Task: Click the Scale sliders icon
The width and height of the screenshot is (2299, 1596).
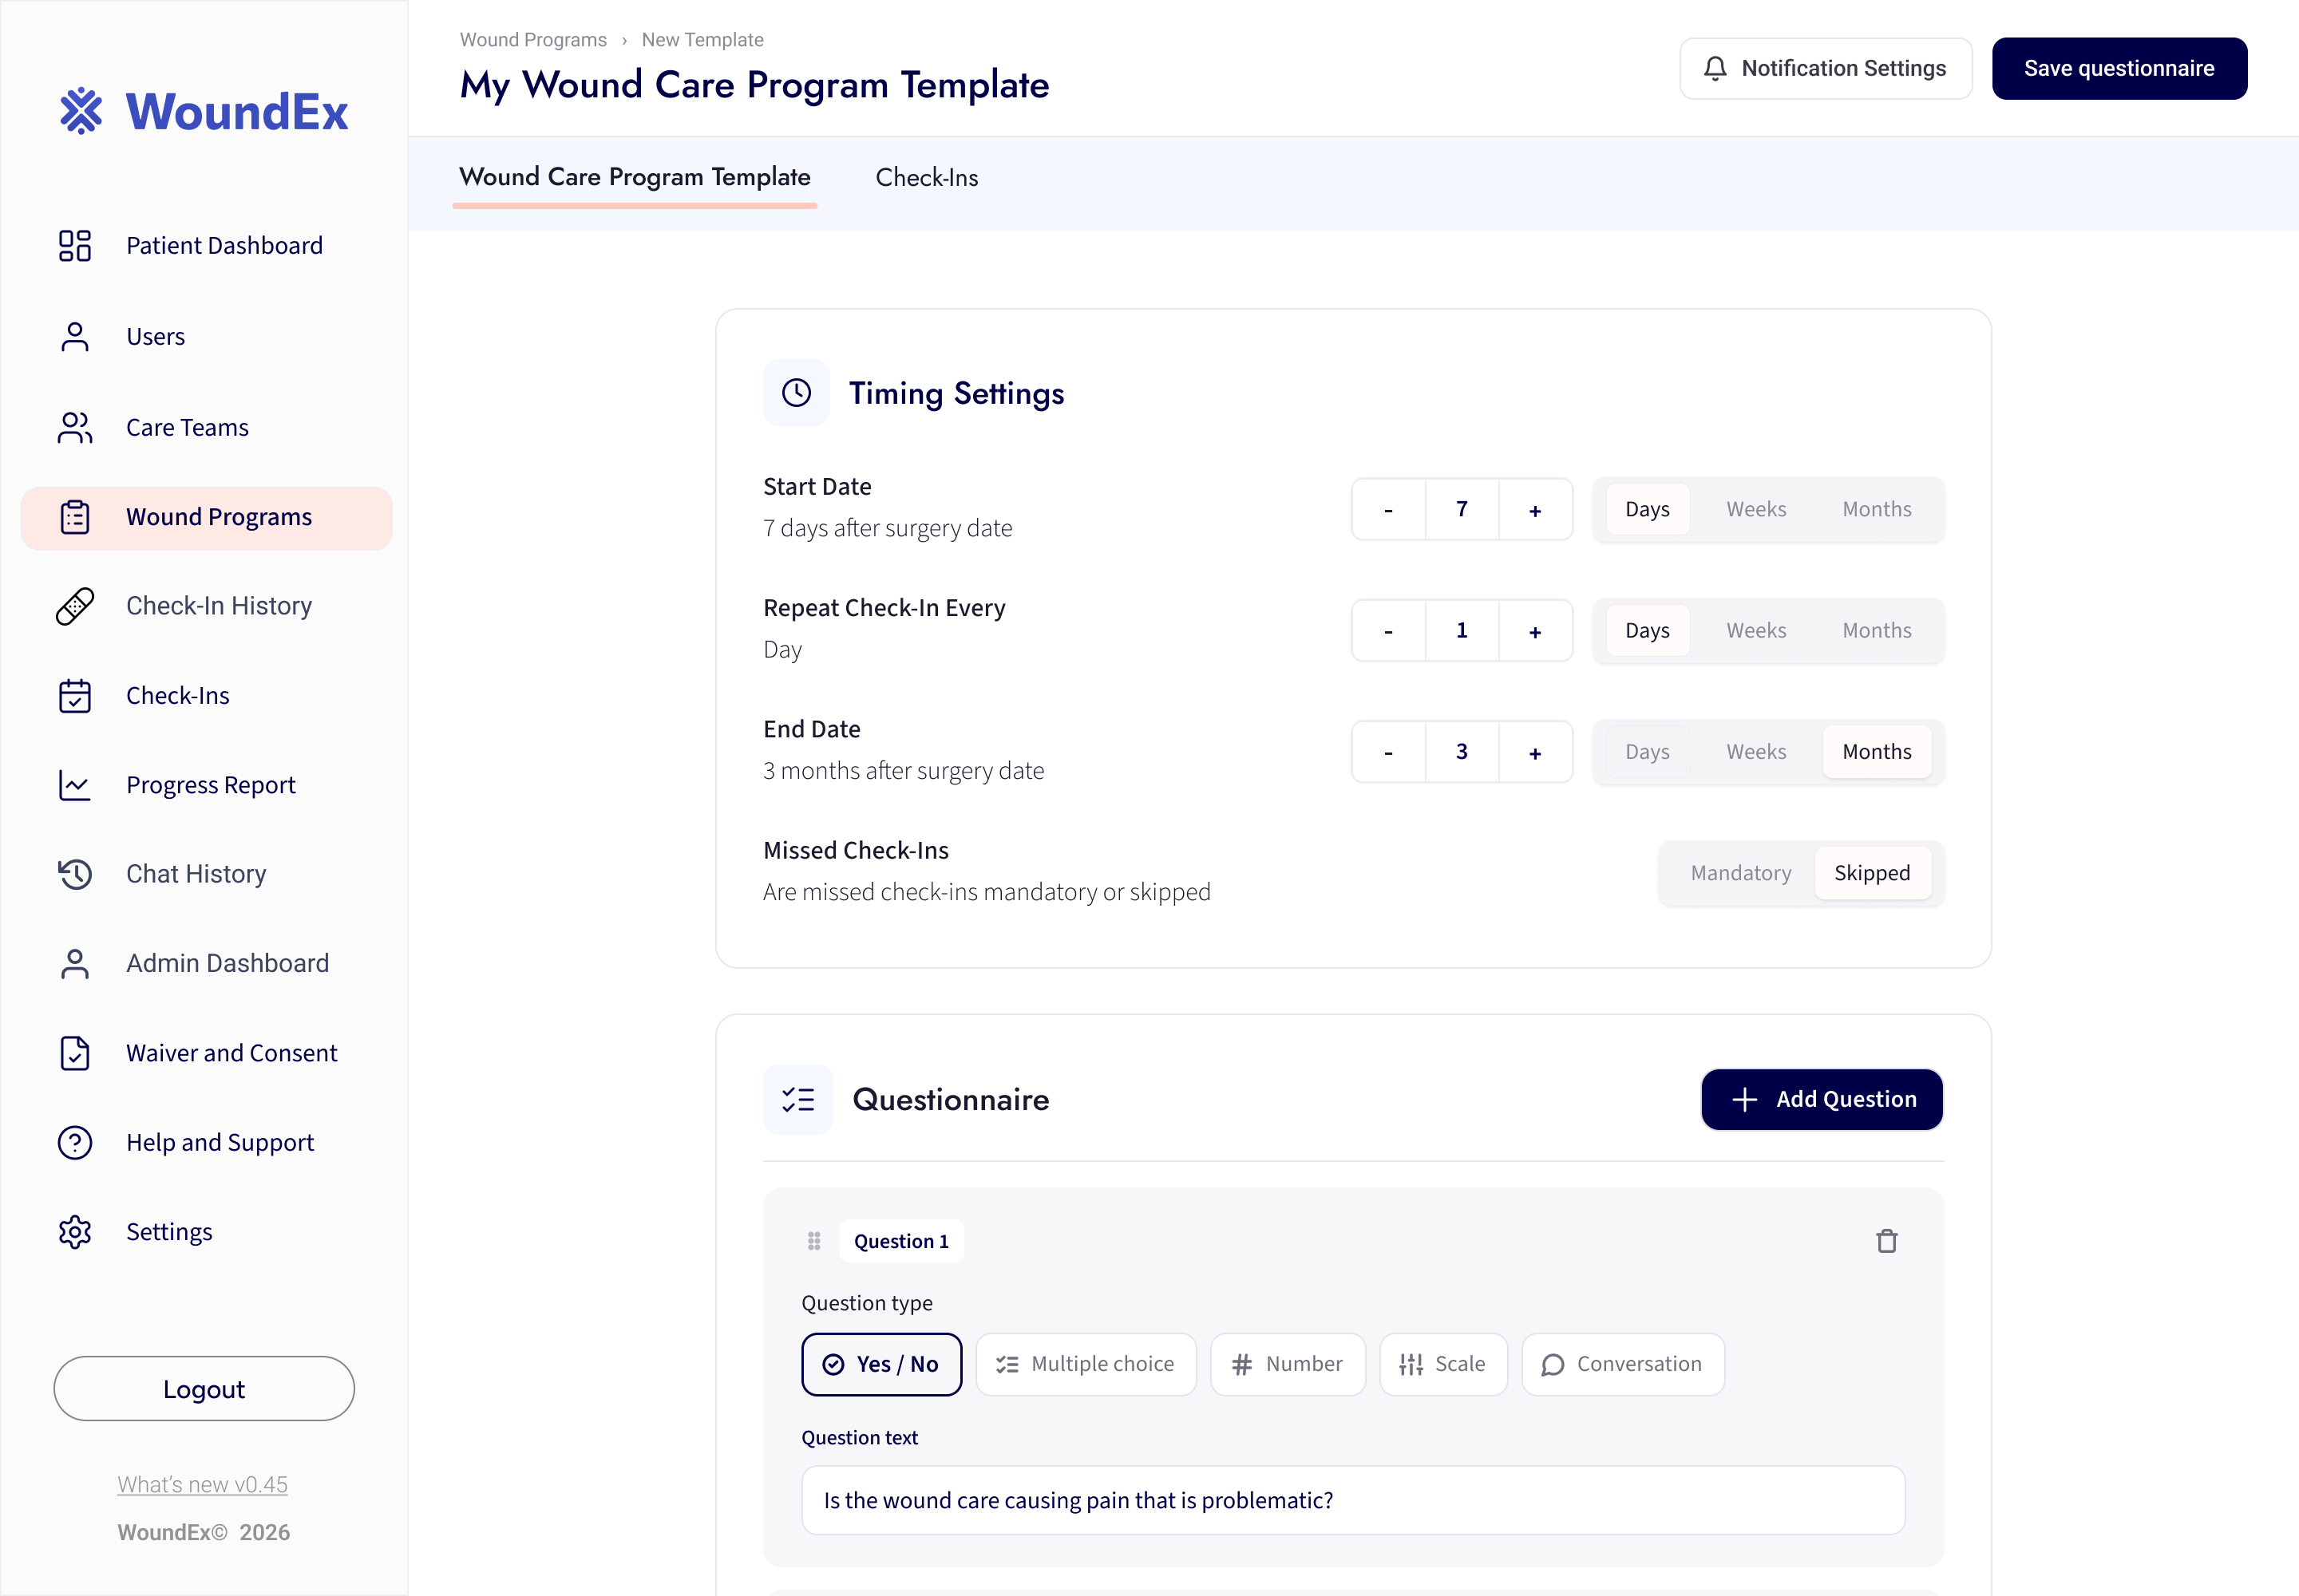Action: coord(1411,1364)
